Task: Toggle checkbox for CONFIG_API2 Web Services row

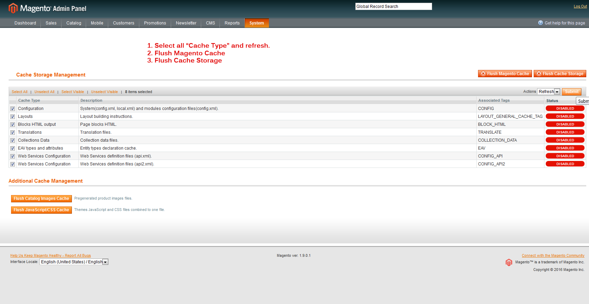Action: click(x=12, y=164)
